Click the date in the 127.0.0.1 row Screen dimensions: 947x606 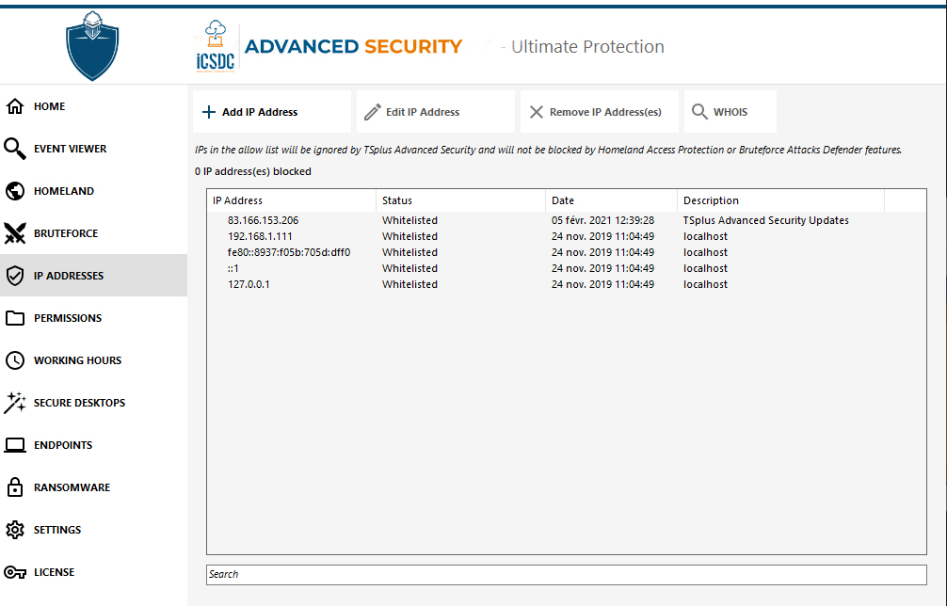(602, 284)
